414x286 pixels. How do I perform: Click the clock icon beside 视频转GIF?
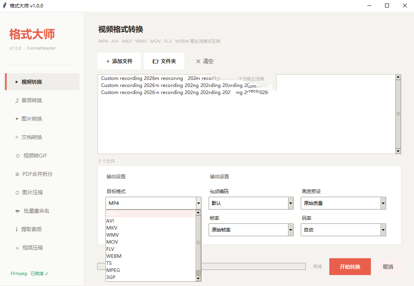pos(18,156)
